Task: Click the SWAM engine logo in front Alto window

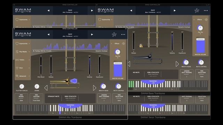Action: [x=23, y=34]
